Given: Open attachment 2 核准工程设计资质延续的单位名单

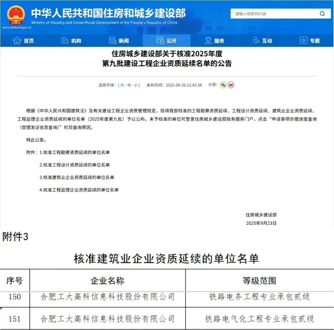Looking at the screenshot, I should pos(75,165).
